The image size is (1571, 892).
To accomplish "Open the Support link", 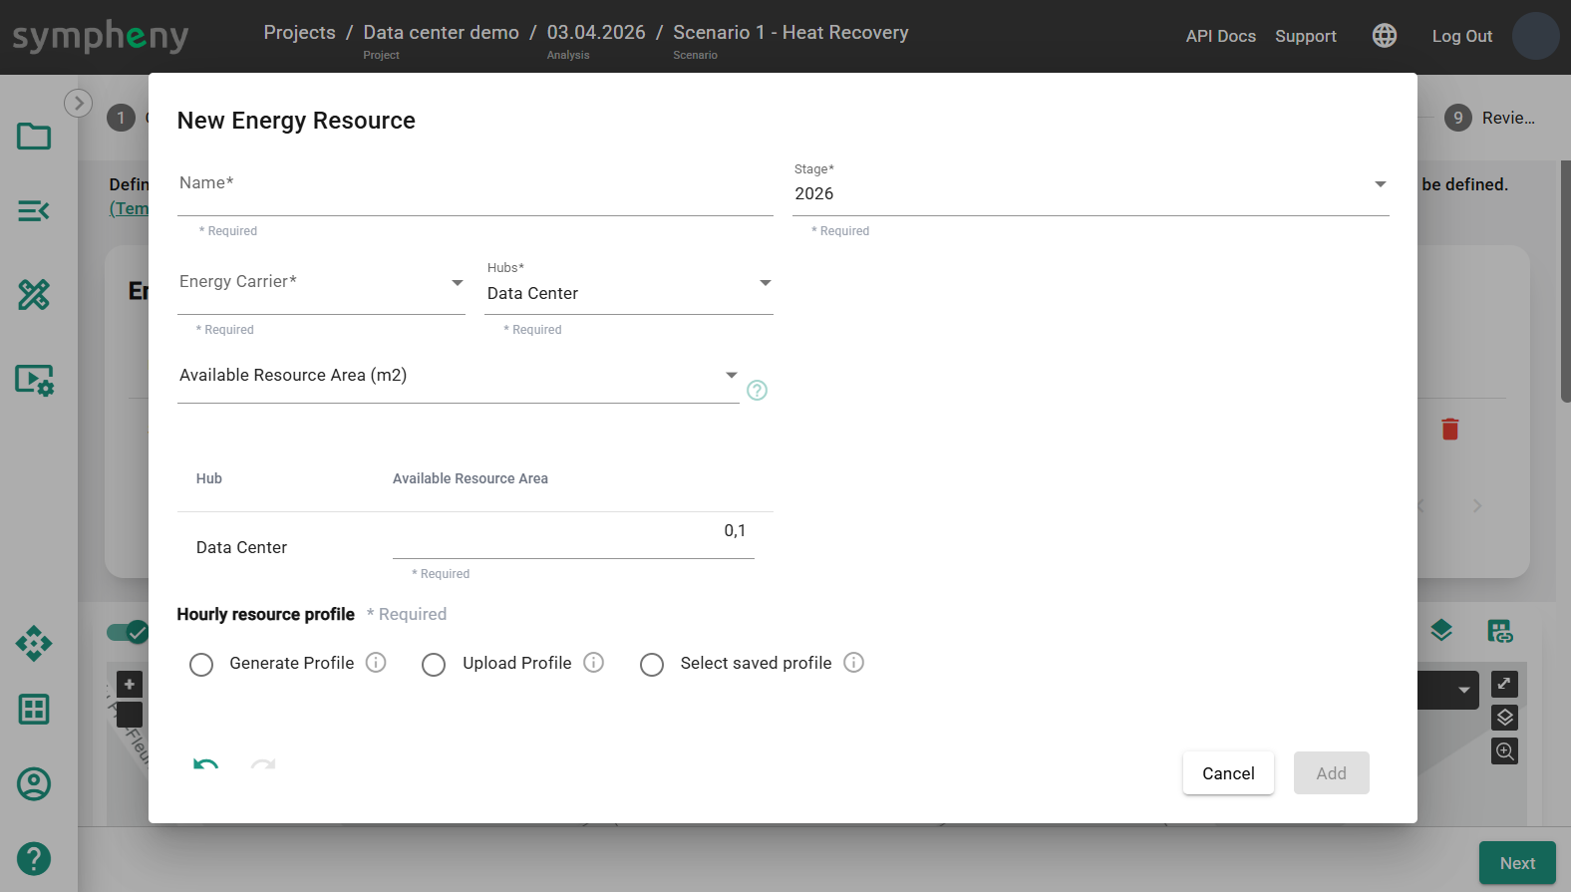I will [1306, 36].
